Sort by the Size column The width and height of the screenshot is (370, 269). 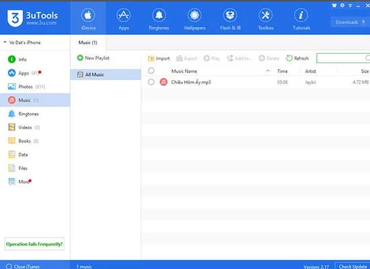click(x=365, y=71)
